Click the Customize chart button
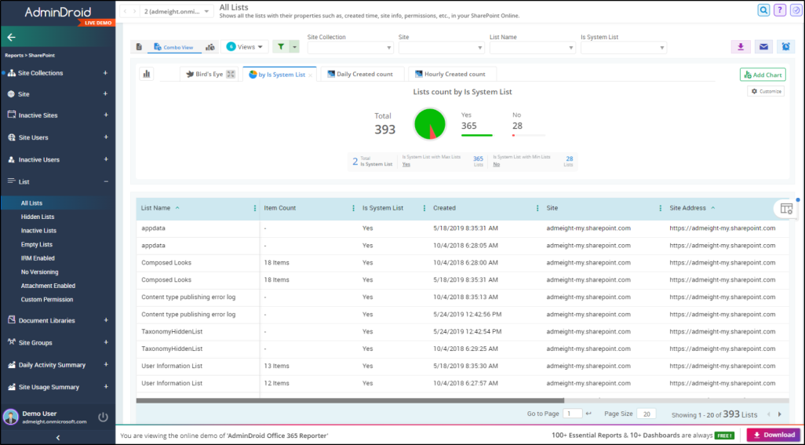 click(x=766, y=91)
